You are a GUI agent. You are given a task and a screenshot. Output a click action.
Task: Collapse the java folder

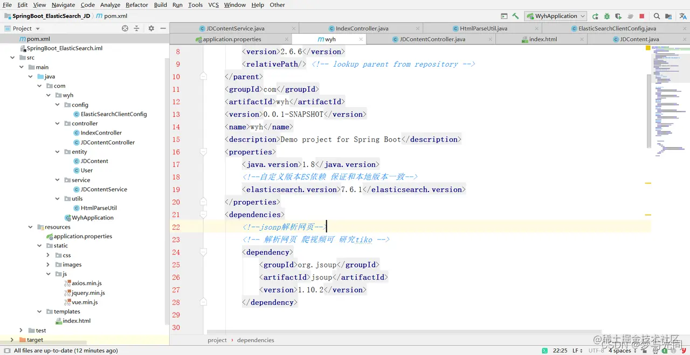[x=31, y=76]
